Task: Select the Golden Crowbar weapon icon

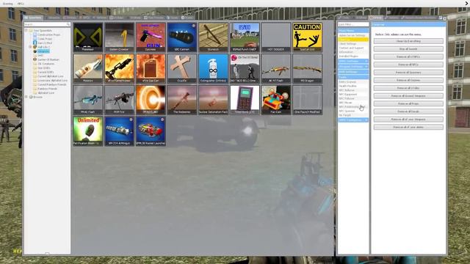Action: click(x=119, y=37)
